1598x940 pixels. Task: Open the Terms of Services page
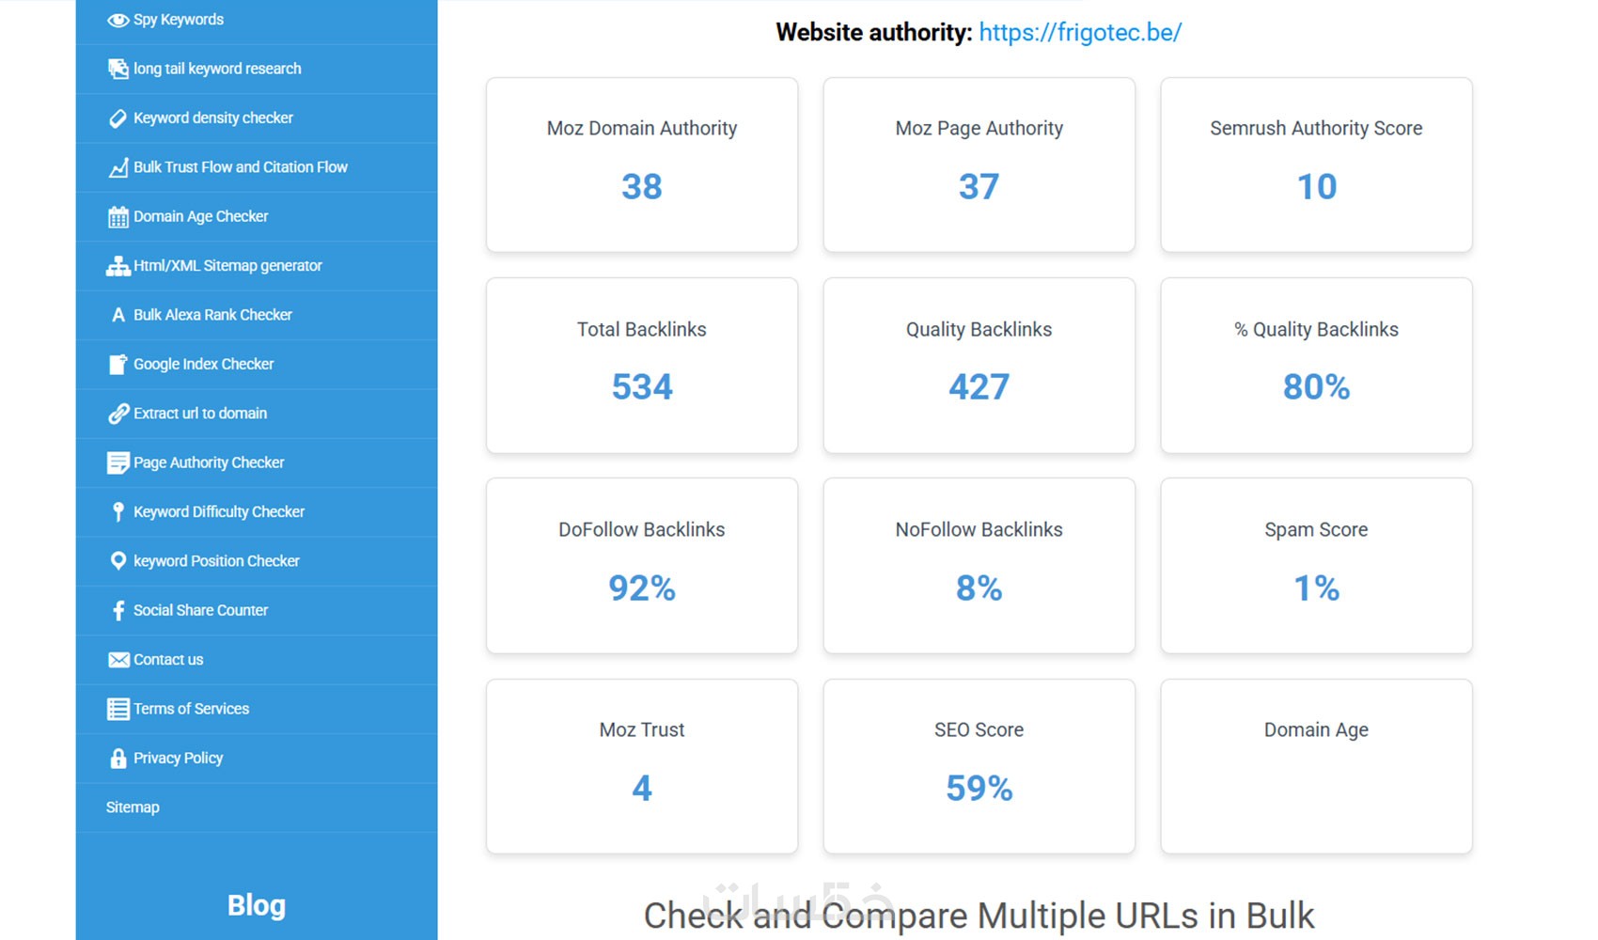[x=191, y=709]
